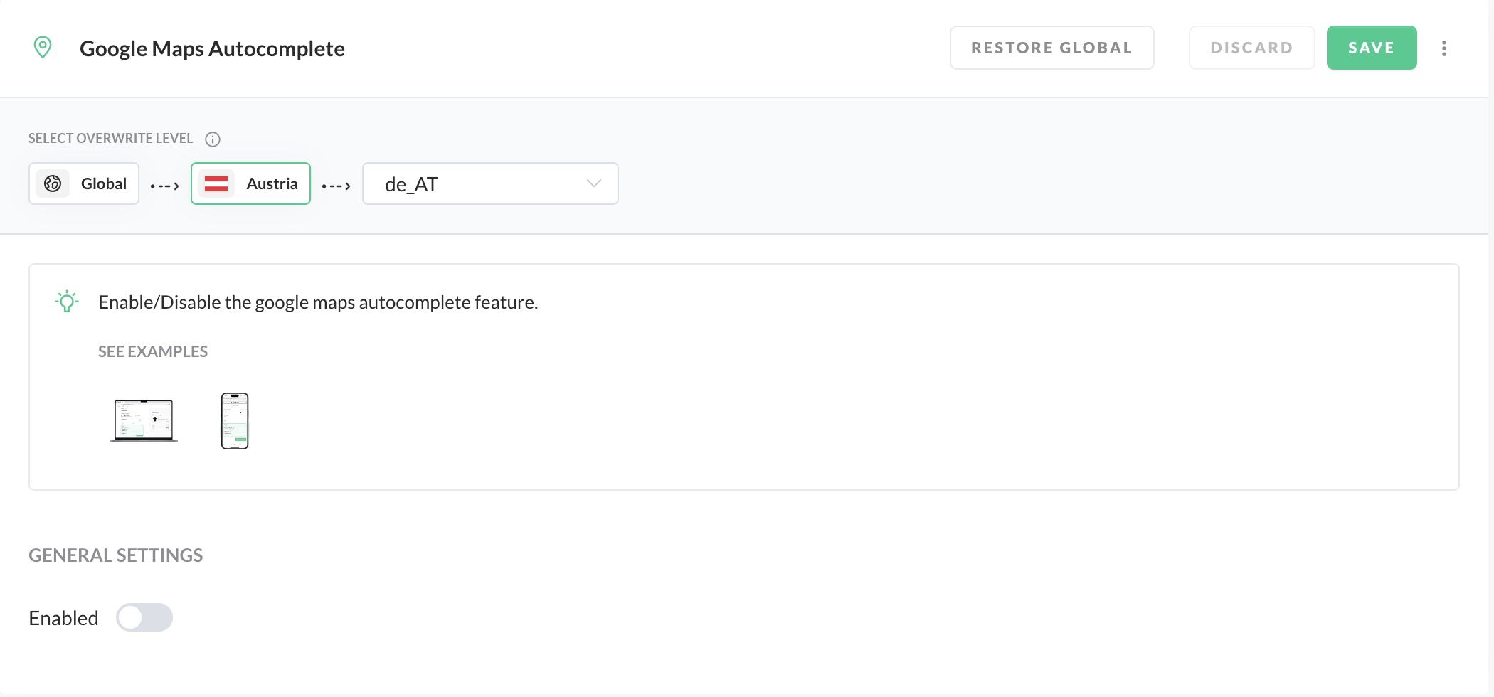Discard the unsaved changes
Screen dimensions: 1494x697
pyautogui.click(x=1251, y=48)
